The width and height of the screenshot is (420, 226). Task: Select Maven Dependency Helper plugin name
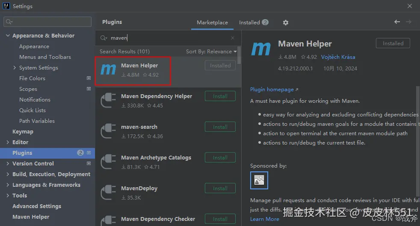click(x=157, y=96)
